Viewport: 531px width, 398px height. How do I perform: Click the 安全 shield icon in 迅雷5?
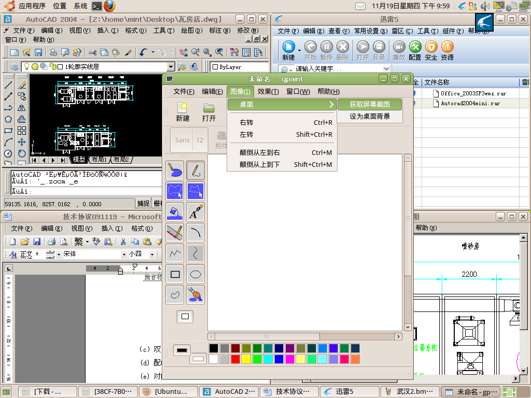tap(431, 50)
